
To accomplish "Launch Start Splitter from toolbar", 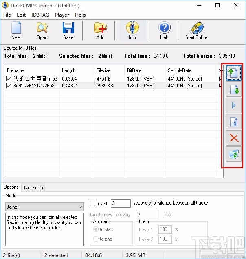I will point(197,30).
